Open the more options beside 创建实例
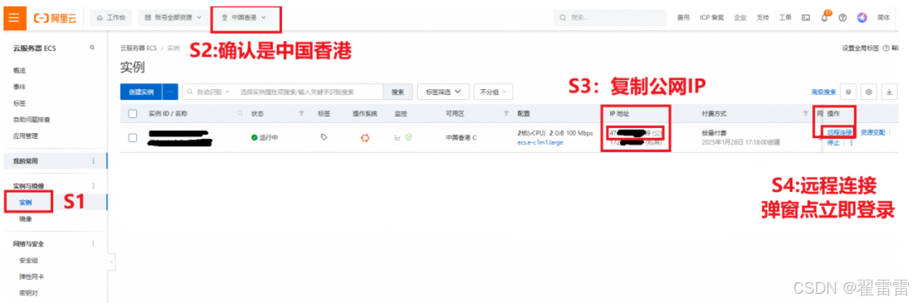This screenshot has width=912, height=303. pos(170,91)
